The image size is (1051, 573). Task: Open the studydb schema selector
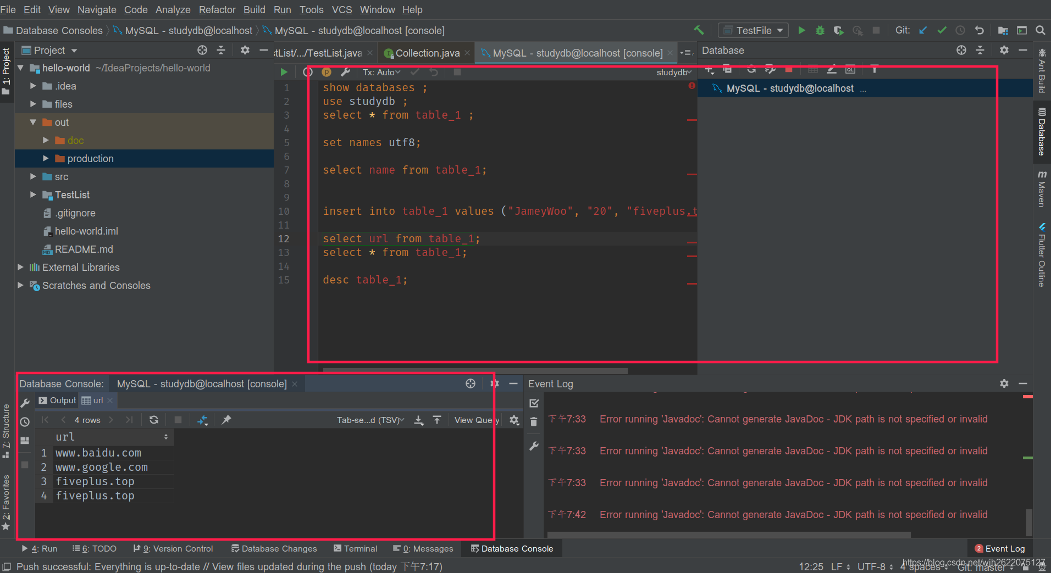click(x=674, y=72)
